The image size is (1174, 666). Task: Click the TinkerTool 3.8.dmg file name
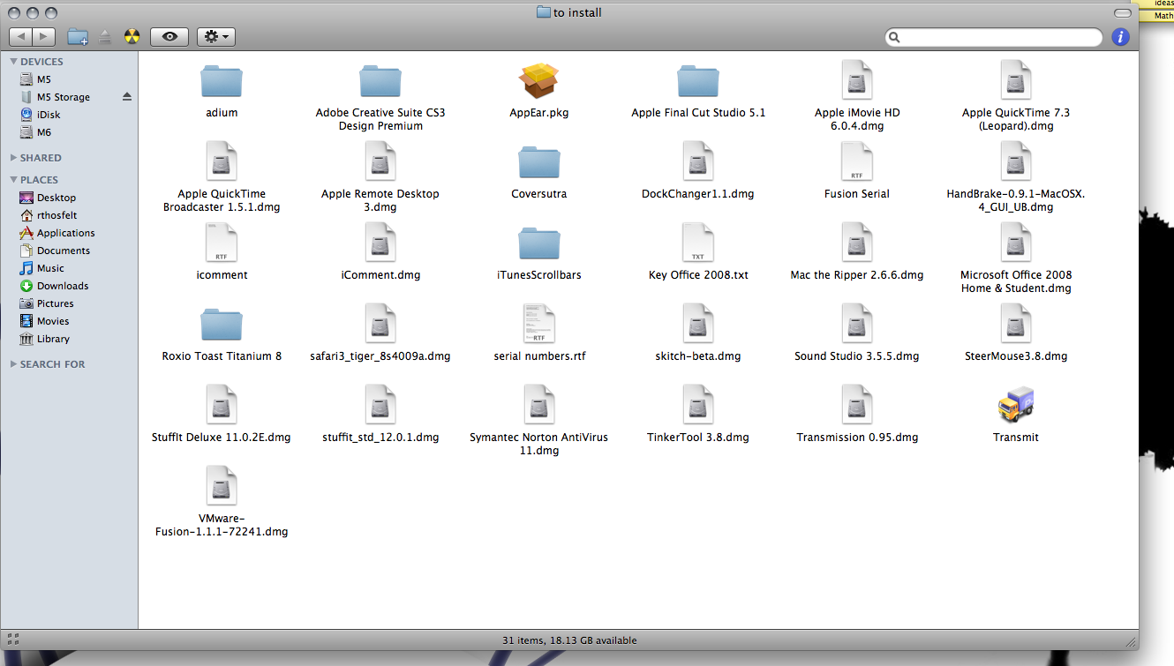(x=698, y=438)
